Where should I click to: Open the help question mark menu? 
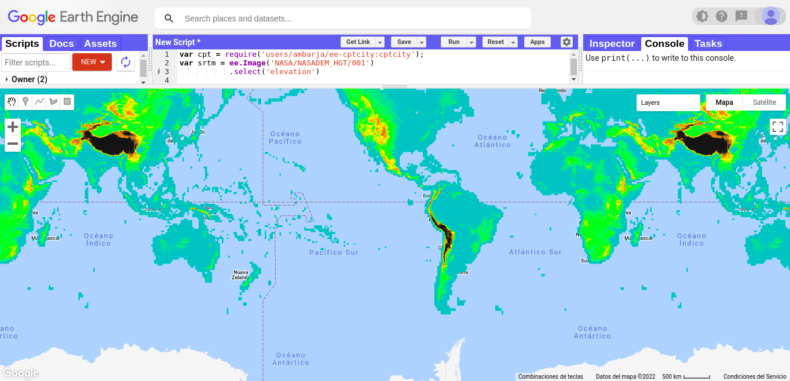point(721,16)
